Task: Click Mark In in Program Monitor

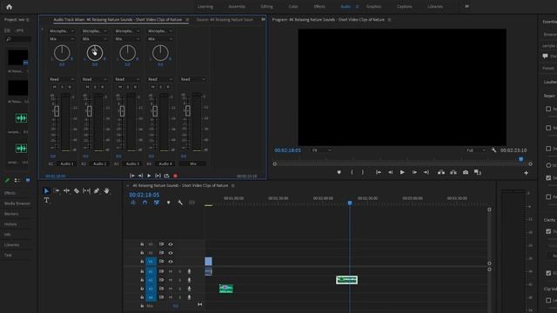Action: point(352,172)
